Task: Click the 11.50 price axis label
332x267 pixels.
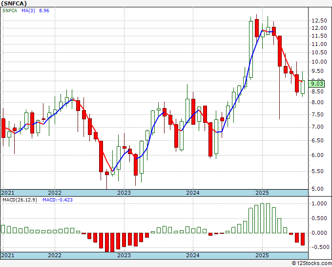Action: coord(319,36)
